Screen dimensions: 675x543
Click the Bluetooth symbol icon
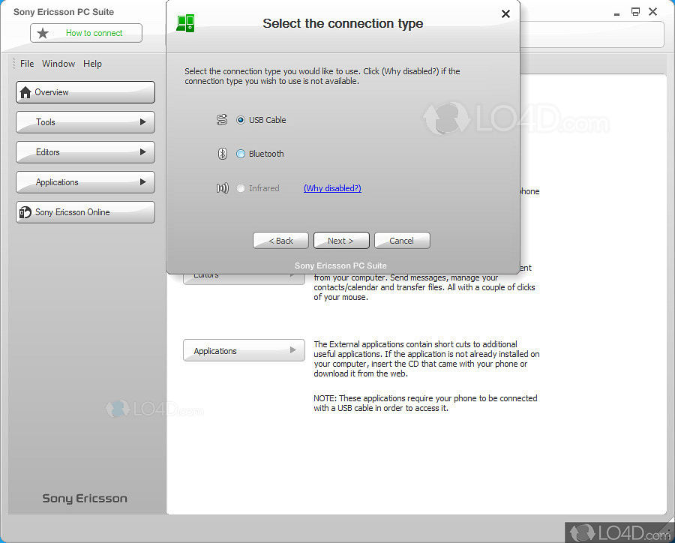222,154
